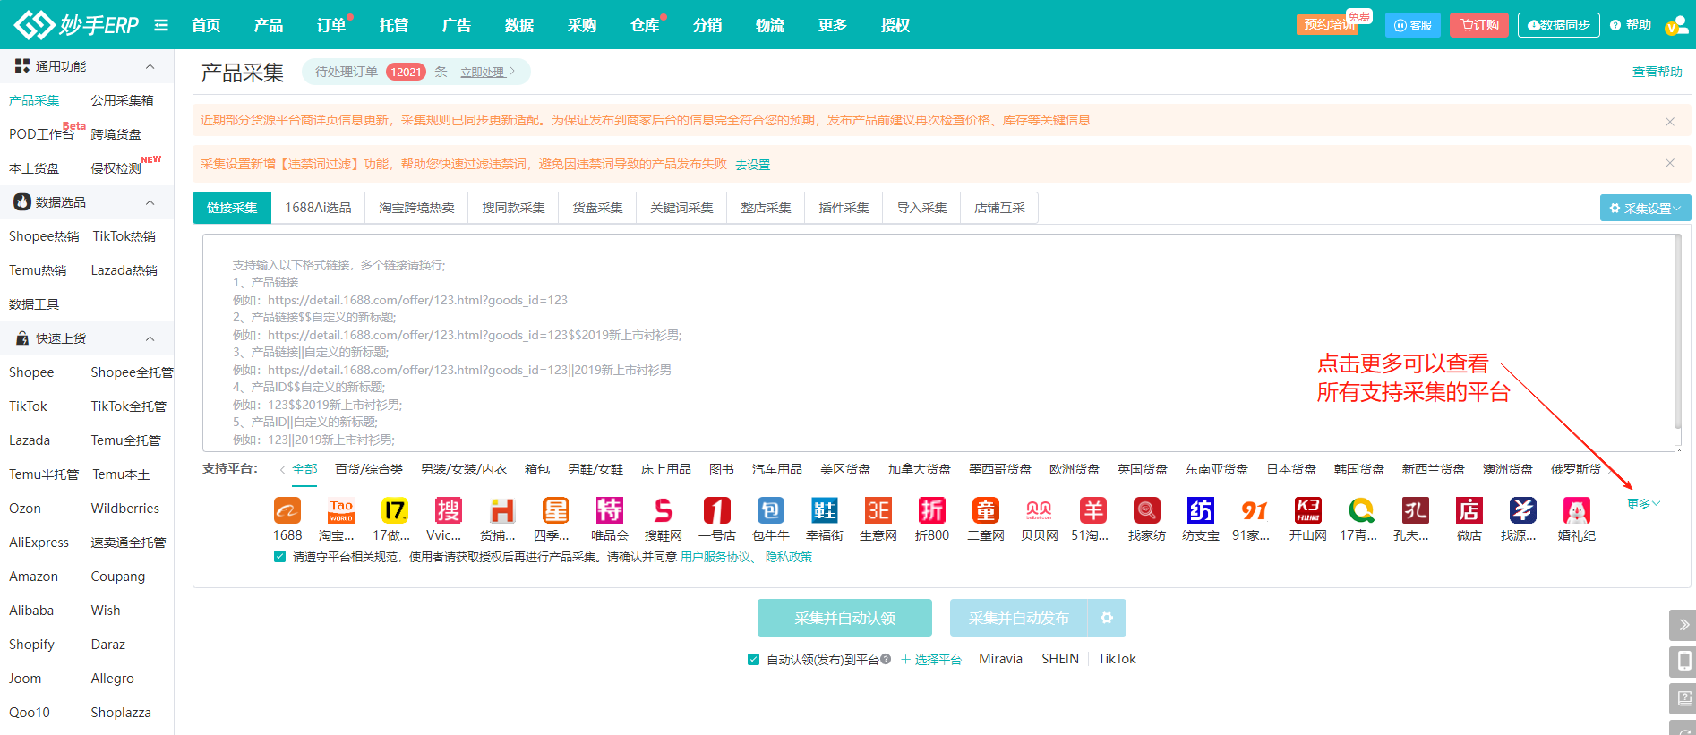Open the 用户服务协议 link
This screenshot has height=735, width=1696.
[715, 557]
